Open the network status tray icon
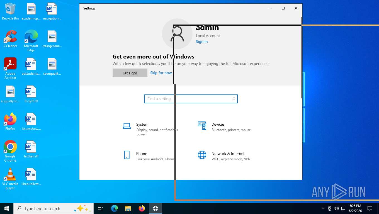This screenshot has height=214, width=379. coord(343,208)
